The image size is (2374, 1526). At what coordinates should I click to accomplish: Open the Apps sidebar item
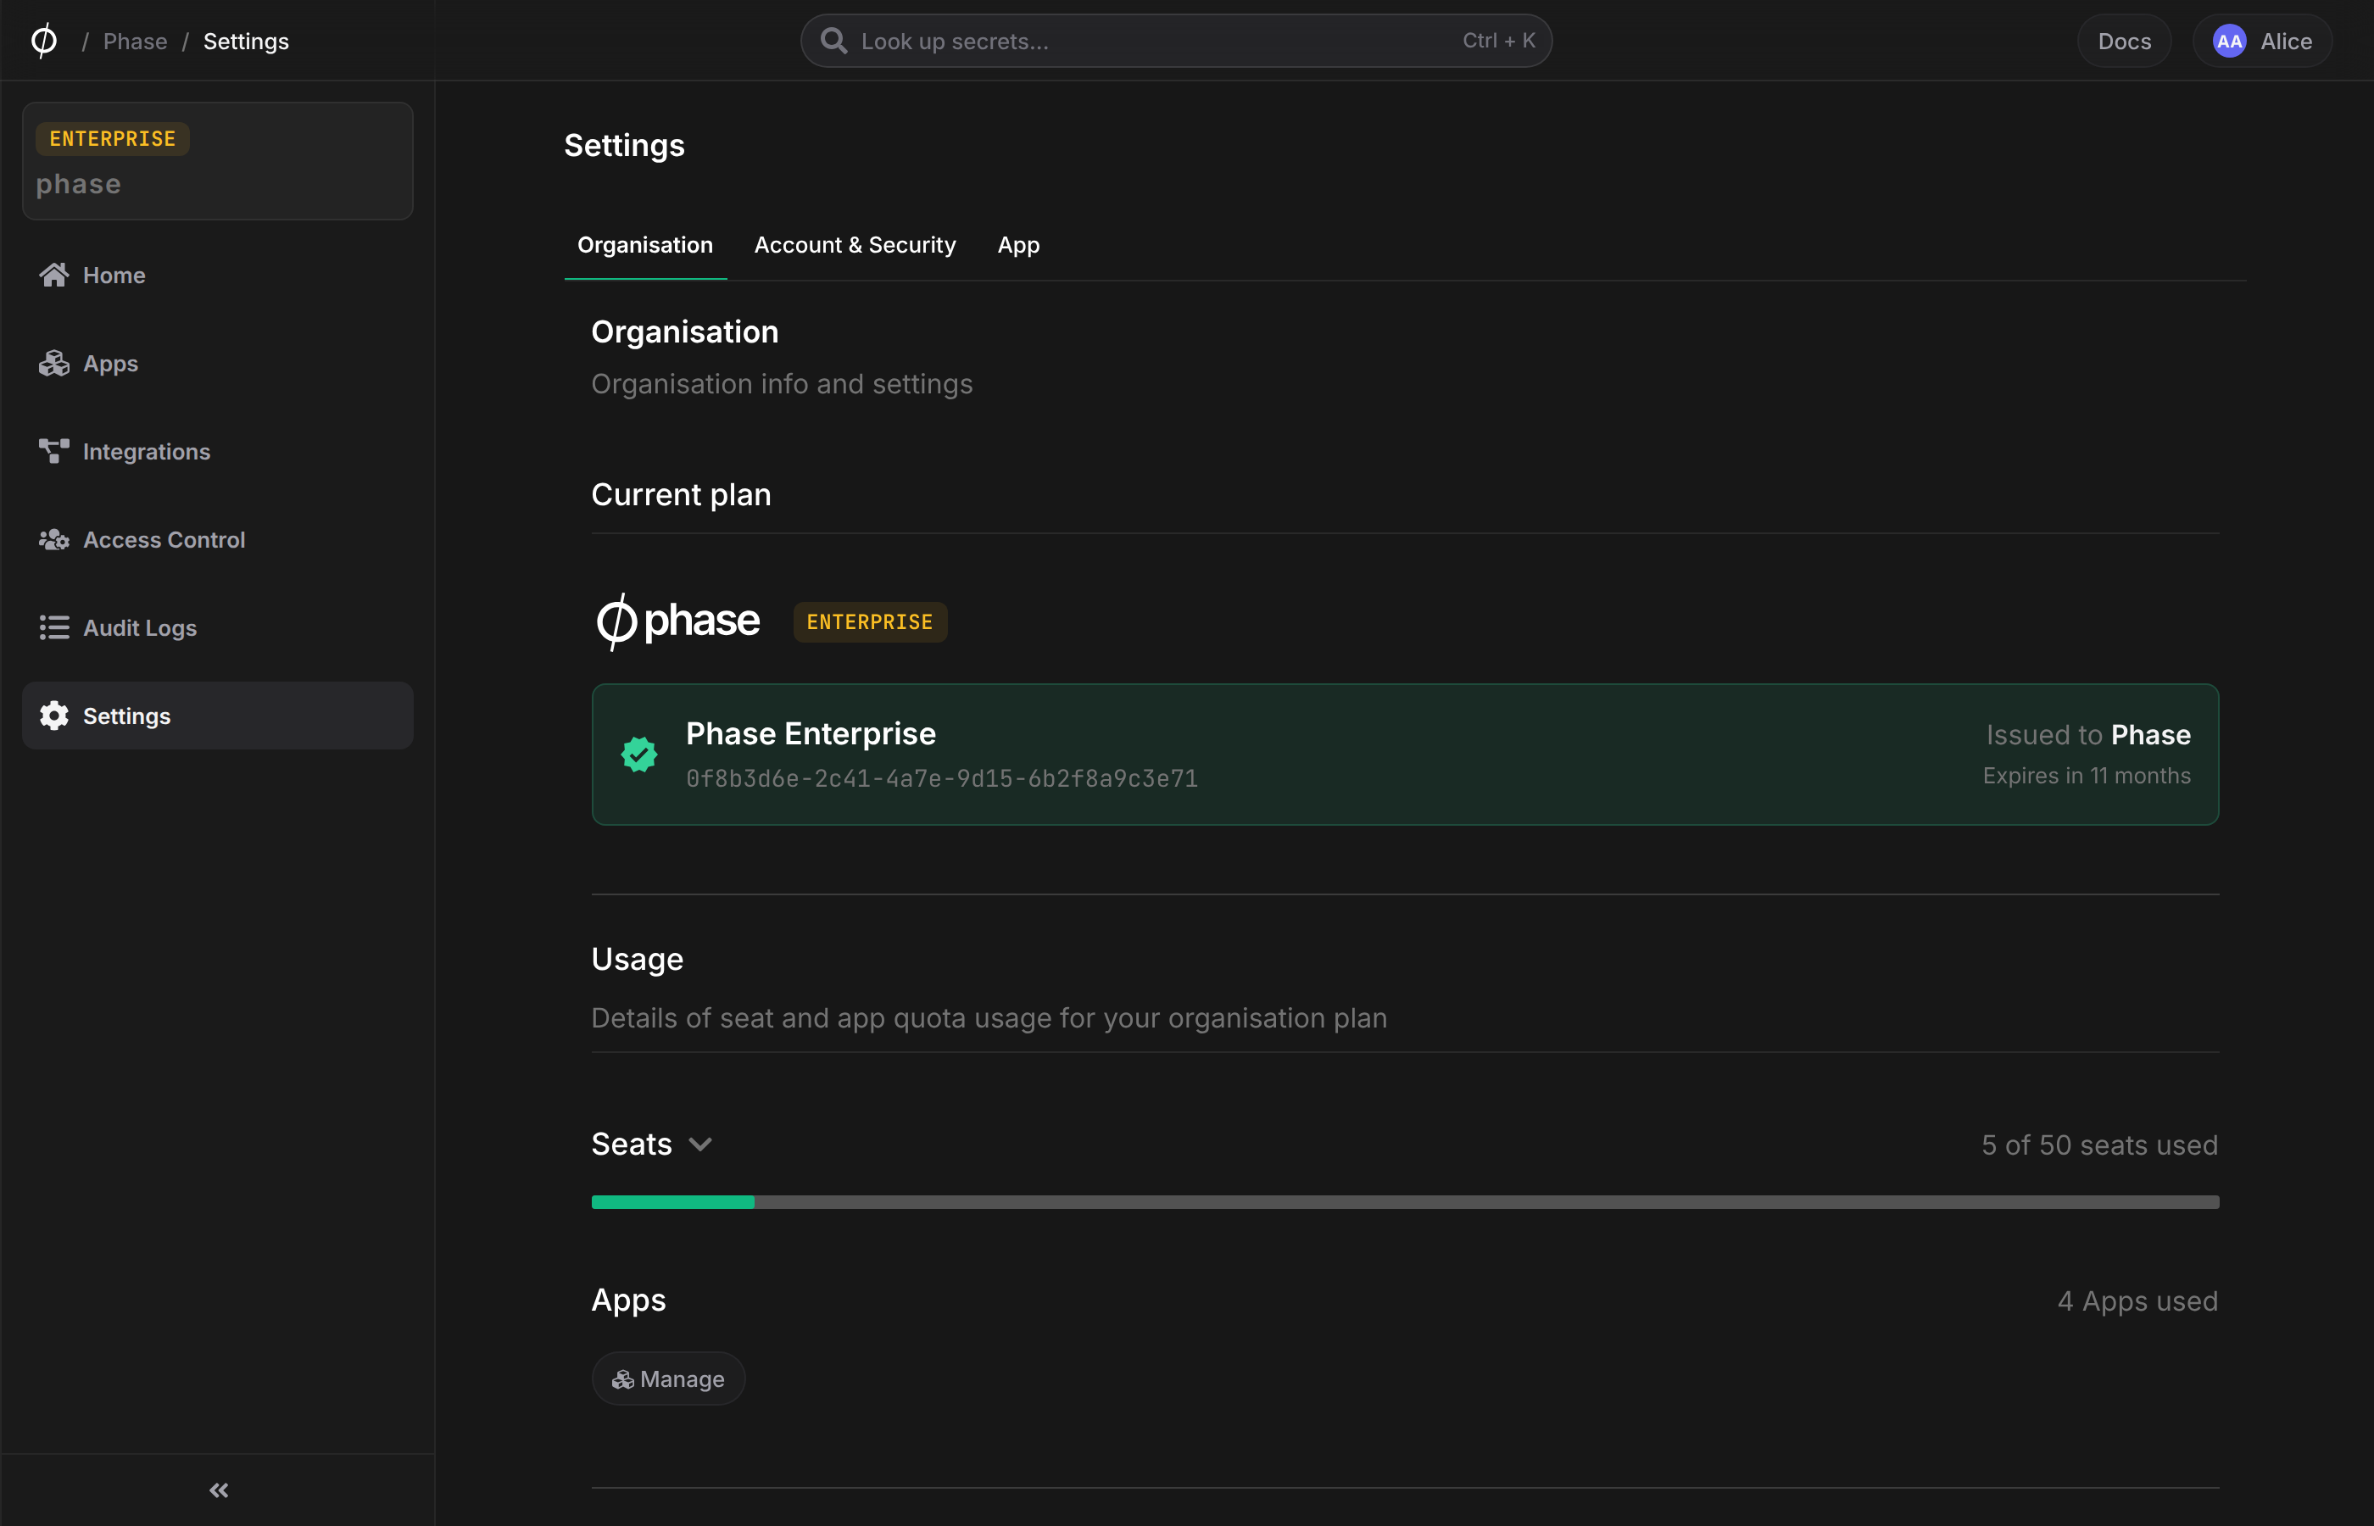pyautogui.click(x=217, y=363)
